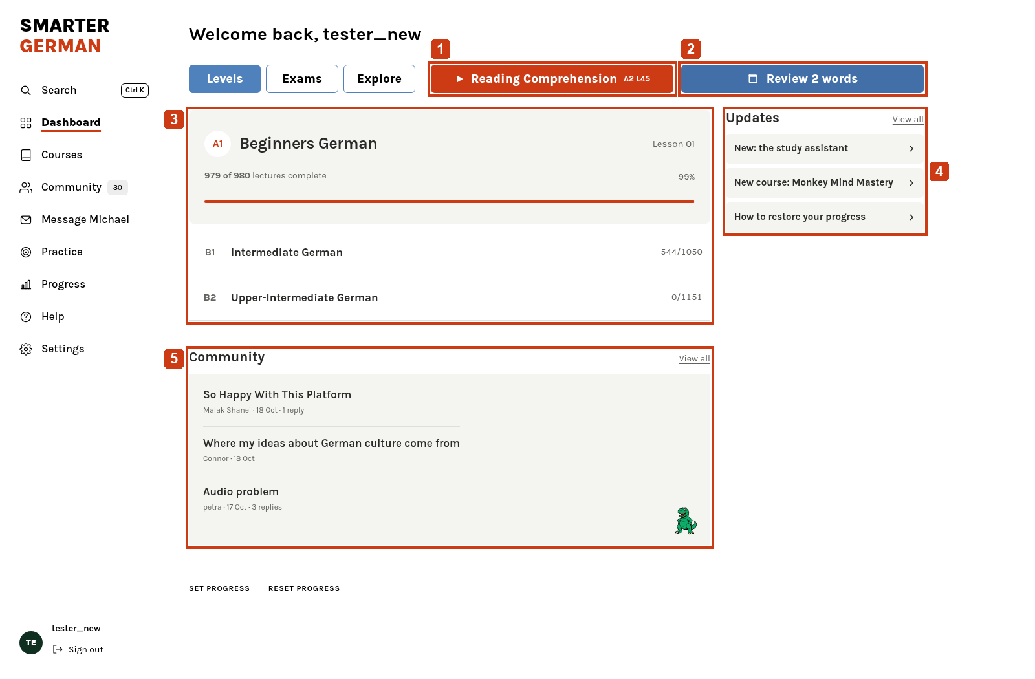Click the Community section heading
The image size is (1035, 679).
point(227,358)
